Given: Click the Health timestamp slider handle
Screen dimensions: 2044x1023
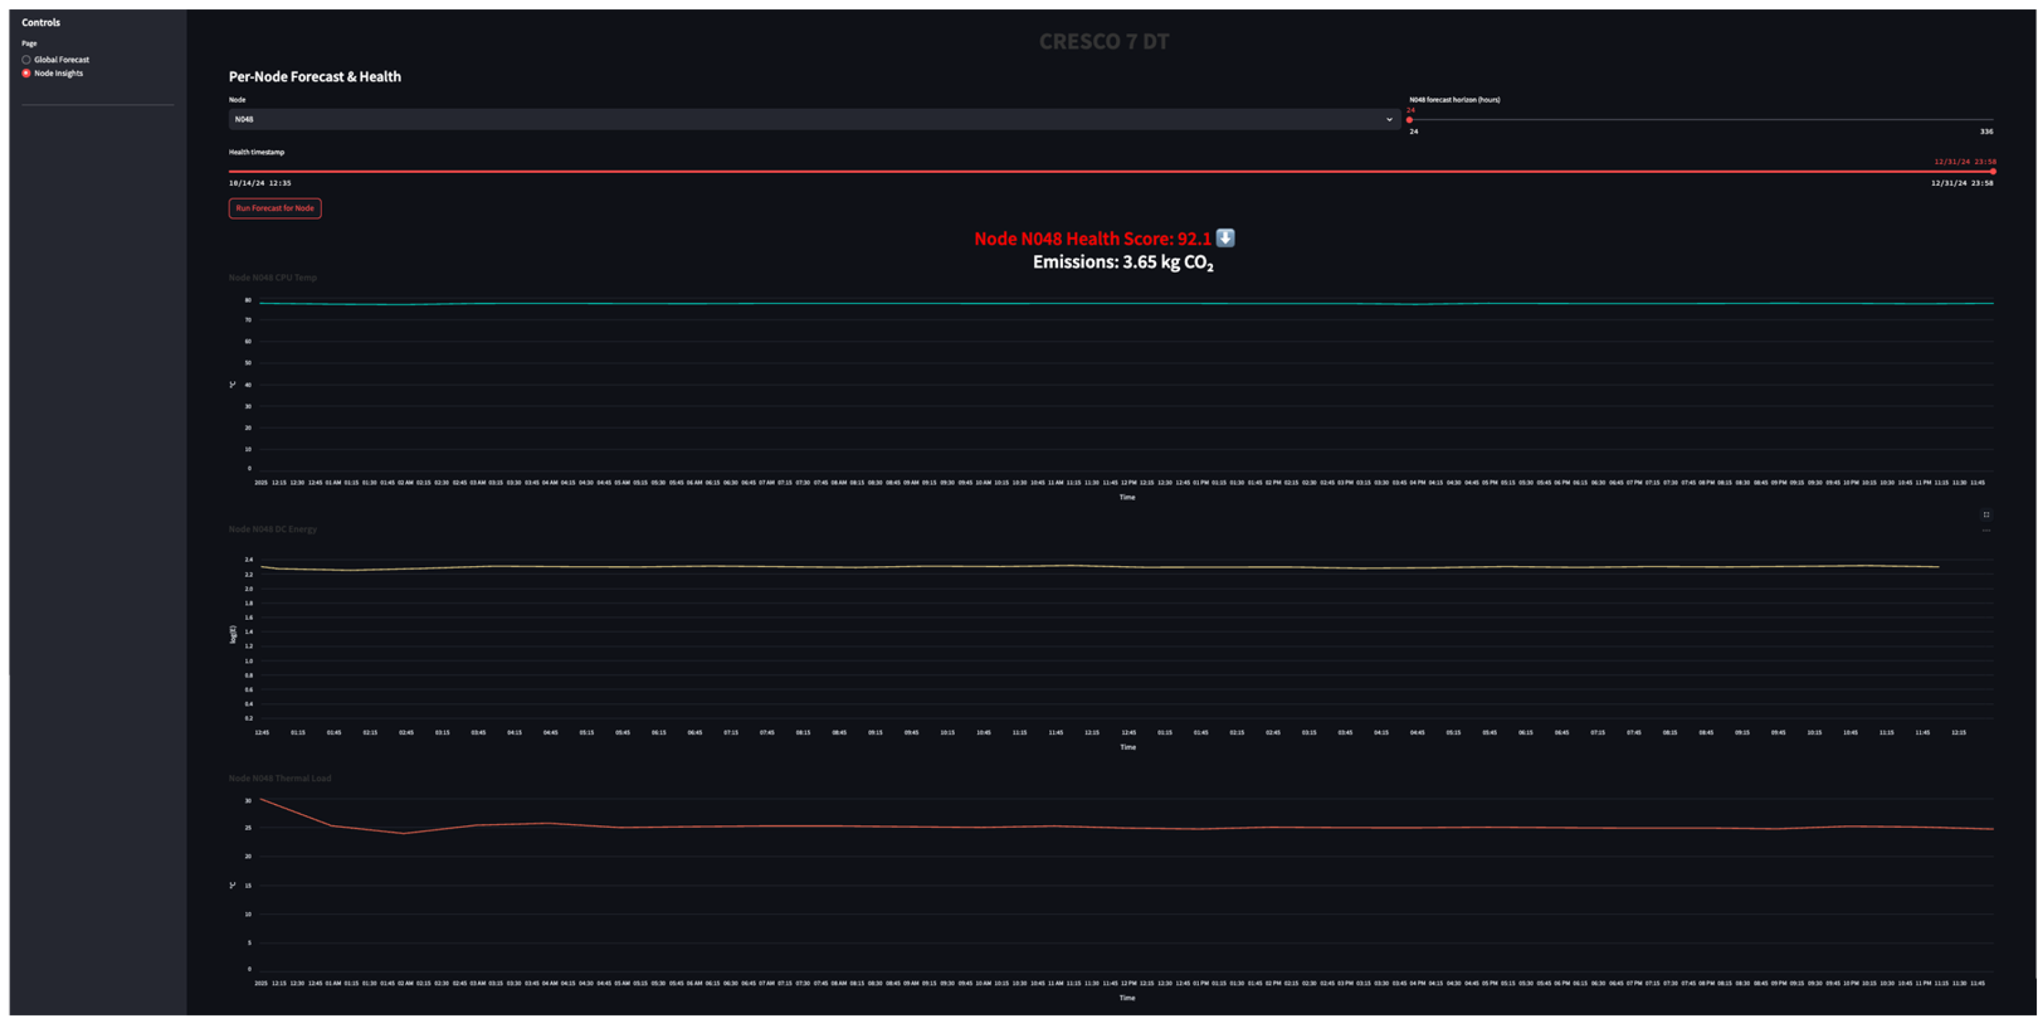Looking at the screenshot, I should [1993, 171].
